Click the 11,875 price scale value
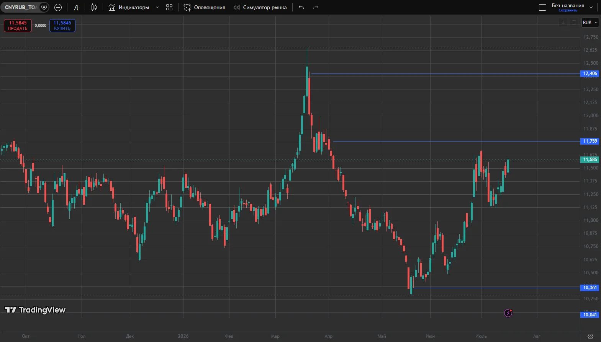 point(591,129)
